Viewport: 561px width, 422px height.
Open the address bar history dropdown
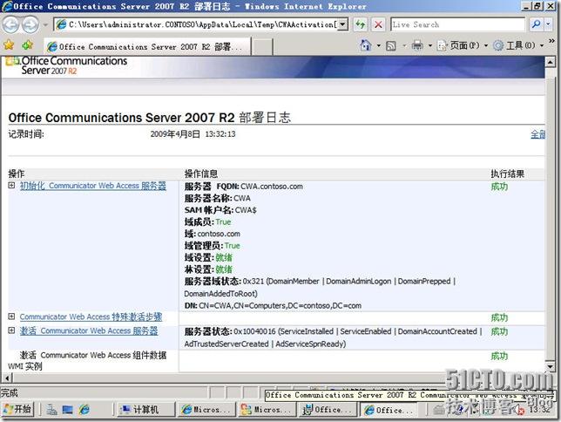click(x=342, y=24)
